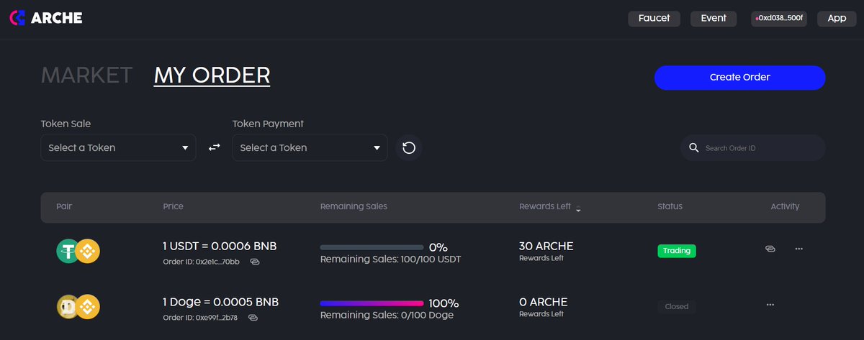Click the Activity column header
This screenshot has width=864, height=340.
coord(785,206)
